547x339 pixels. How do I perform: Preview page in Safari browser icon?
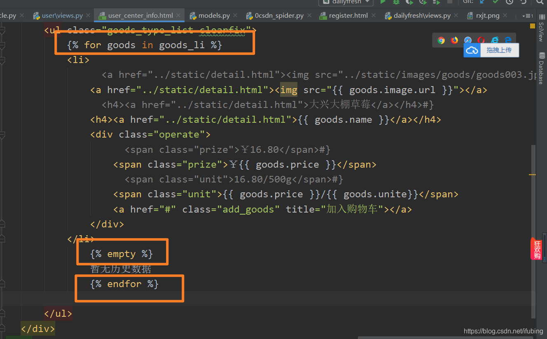point(468,40)
